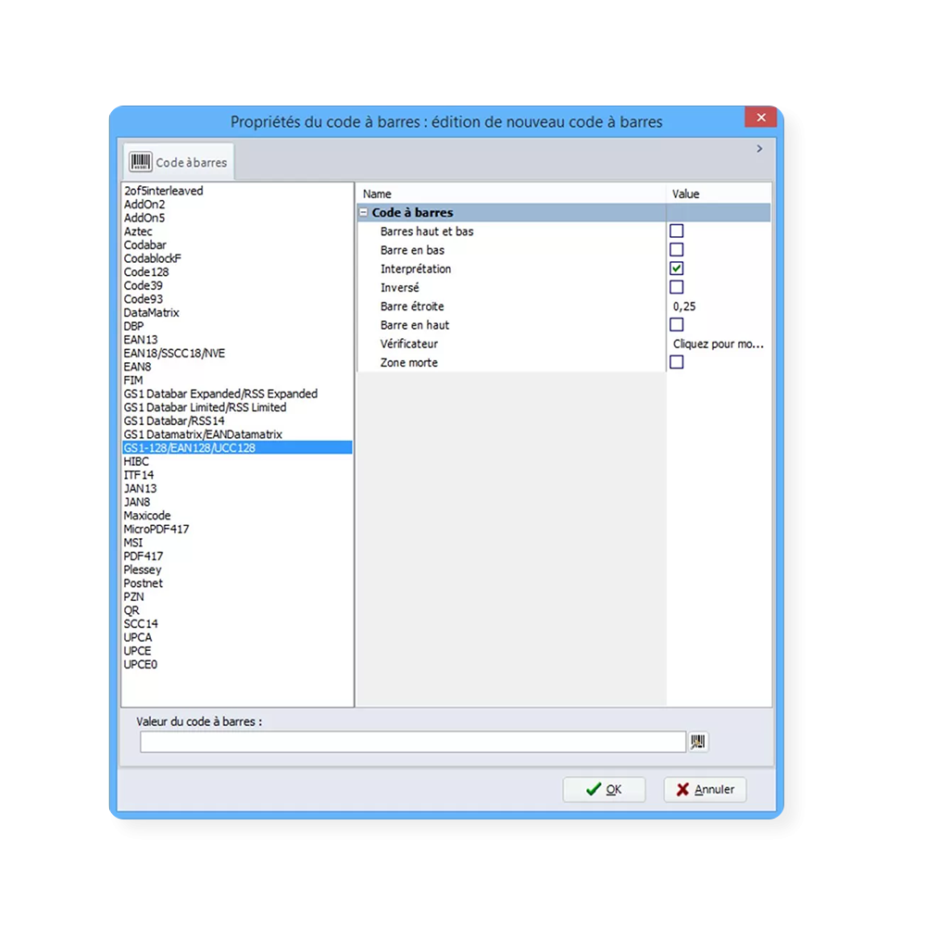This screenshot has width=926, height=926.
Task: Click the barcode icon beside the value field
Action: (698, 741)
